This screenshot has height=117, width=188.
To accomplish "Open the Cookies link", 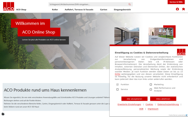I will coord(149,104).
